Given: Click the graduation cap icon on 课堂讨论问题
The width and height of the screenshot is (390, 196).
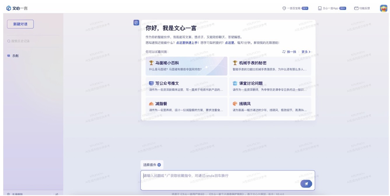Looking at the screenshot, I should tap(235, 83).
